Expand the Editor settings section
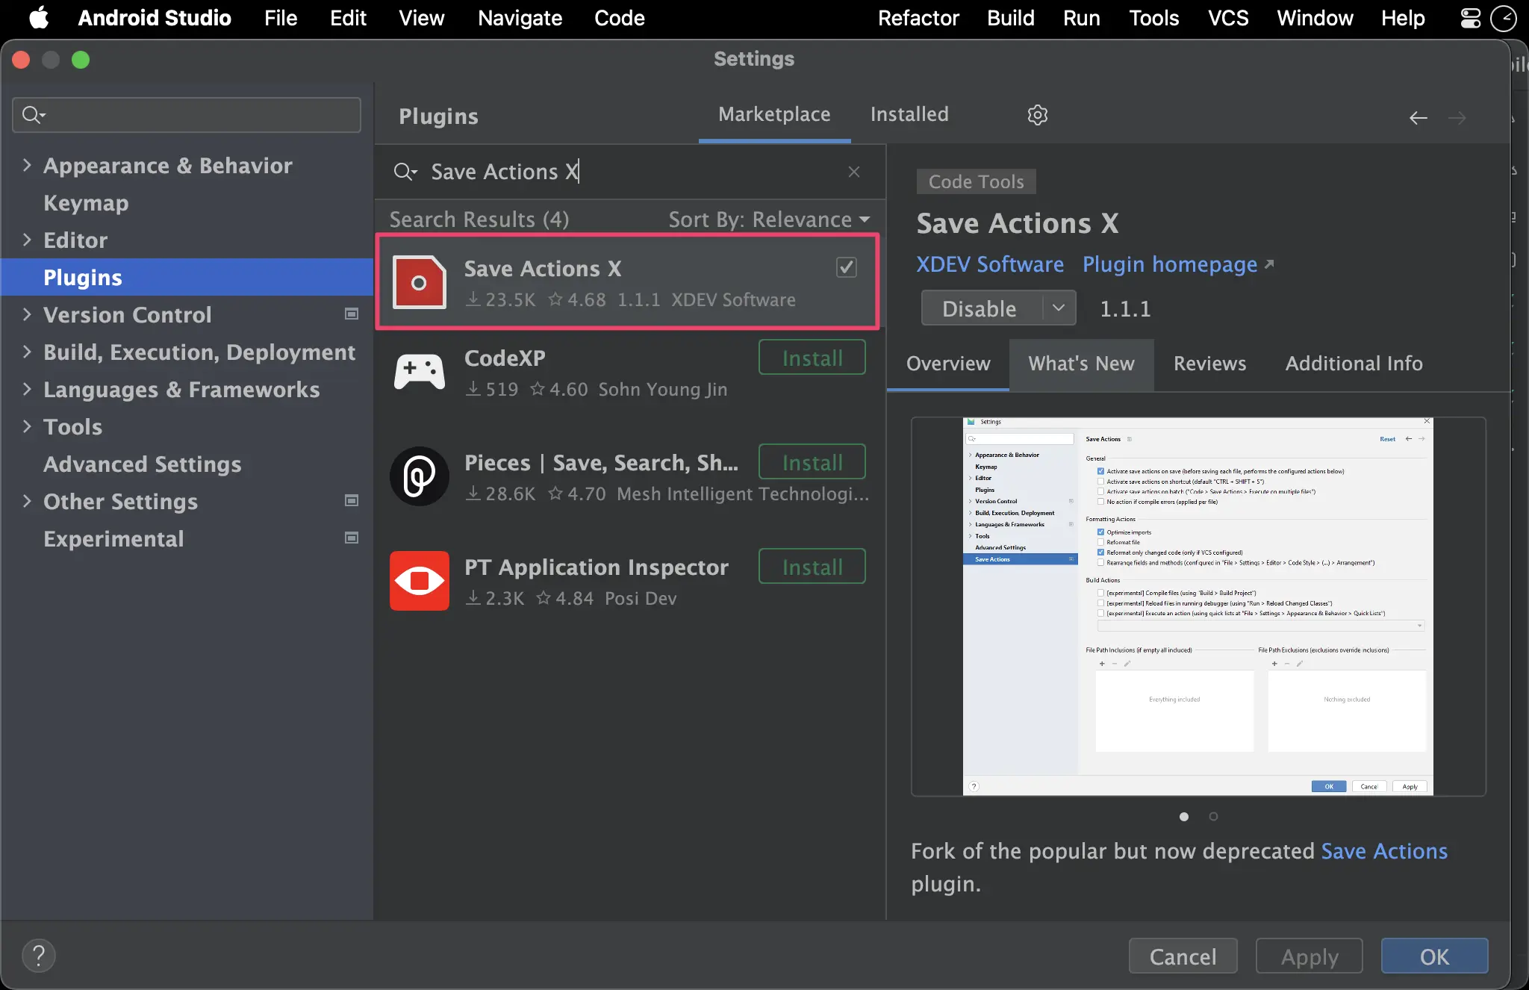The width and height of the screenshot is (1529, 990). click(27, 240)
